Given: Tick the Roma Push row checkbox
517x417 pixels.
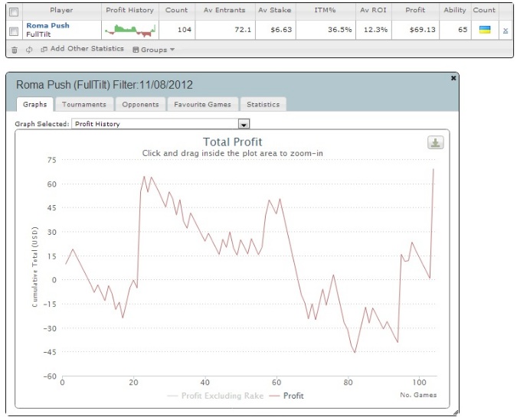Looking at the screenshot, I should point(14,31).
